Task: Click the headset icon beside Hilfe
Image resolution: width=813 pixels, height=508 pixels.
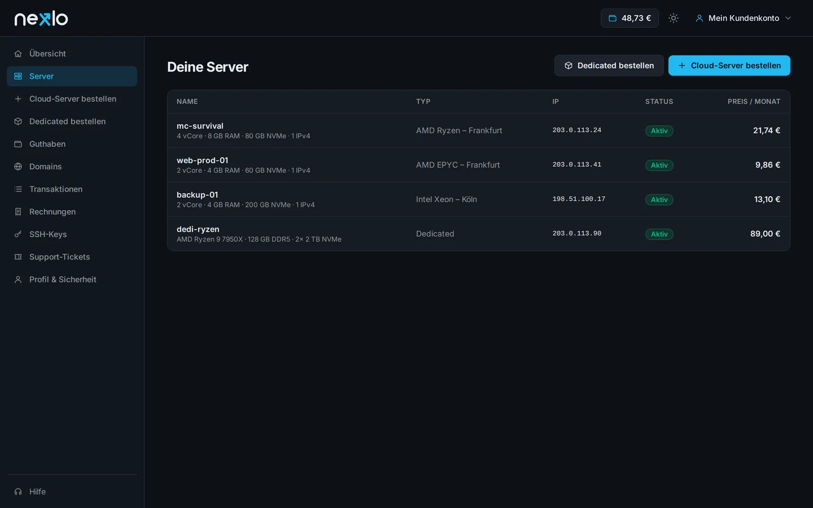Action: coord(18,492)
